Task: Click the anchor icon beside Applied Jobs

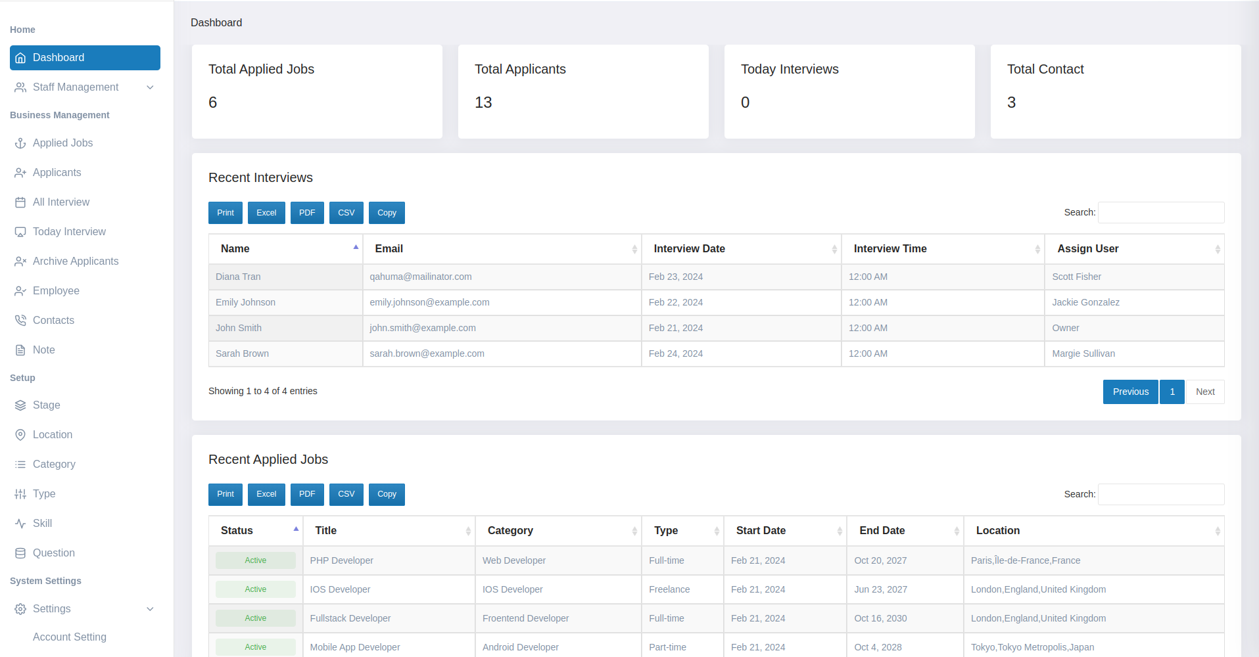Action: click(x=20, y=143)
